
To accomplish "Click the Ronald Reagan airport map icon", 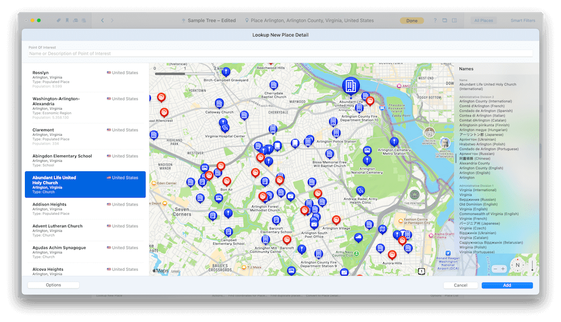I will click(x=448, y=253).
